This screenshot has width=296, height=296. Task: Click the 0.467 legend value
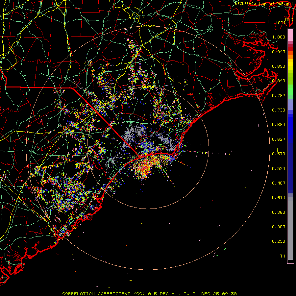tap(279, 183)
